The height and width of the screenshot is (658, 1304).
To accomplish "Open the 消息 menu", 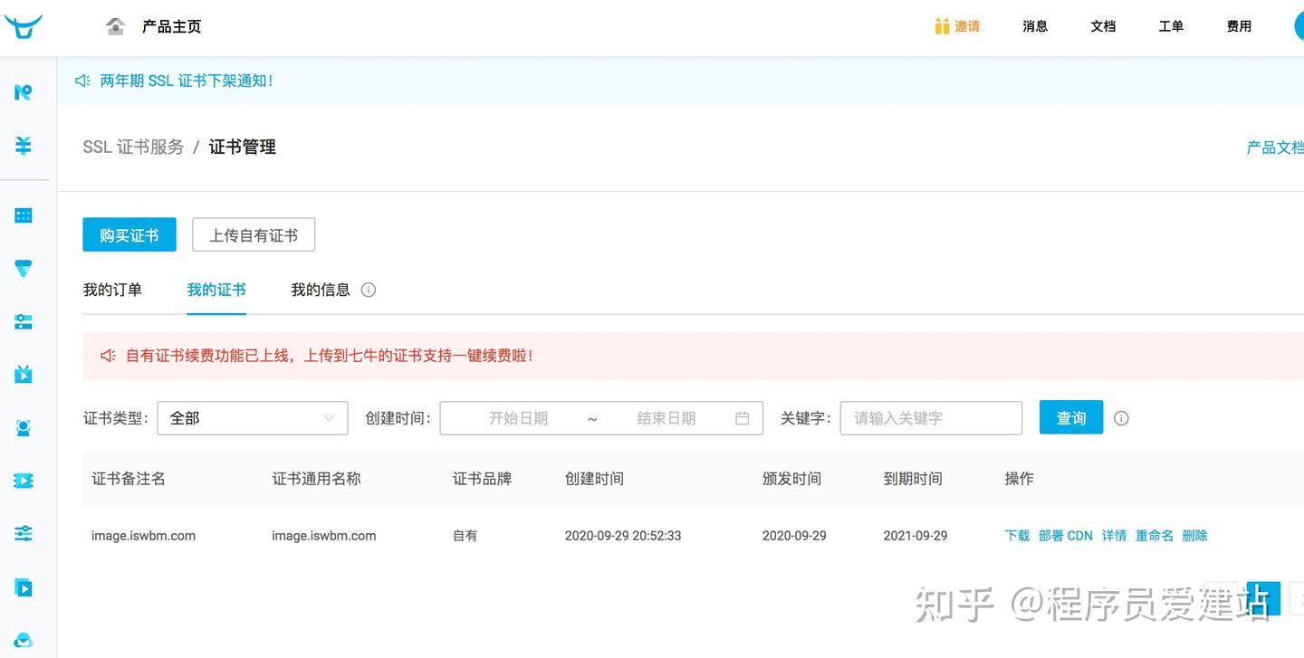I will 1035,26.
